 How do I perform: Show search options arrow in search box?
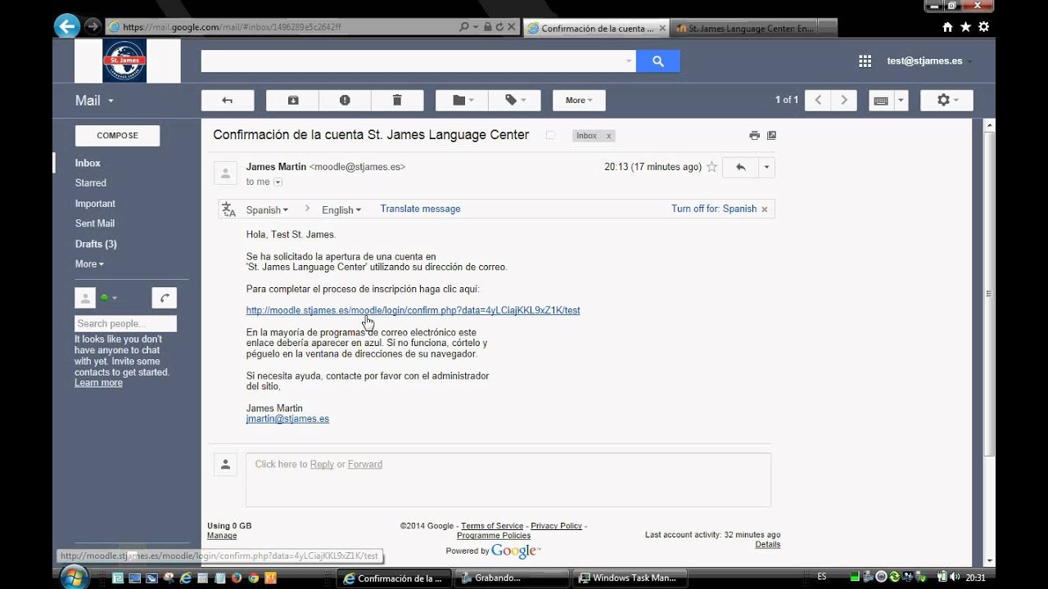click(629, 61)
